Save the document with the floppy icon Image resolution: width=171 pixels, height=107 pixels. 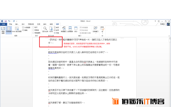pos(6,21)
